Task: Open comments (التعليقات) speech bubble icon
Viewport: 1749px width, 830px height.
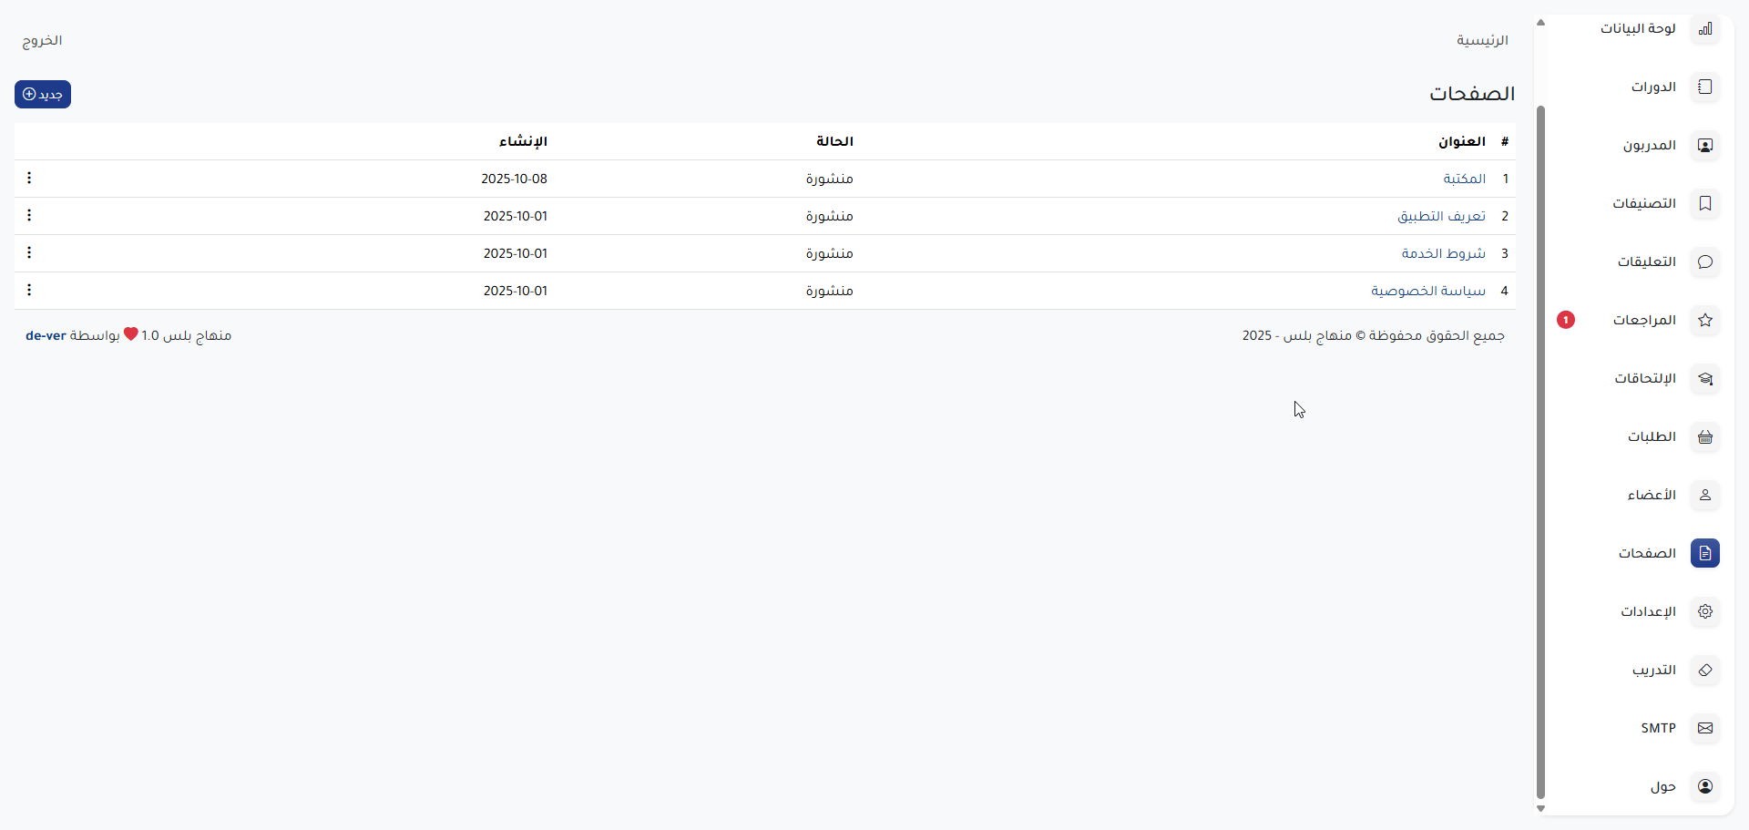Action: (x=1704, y=262)
